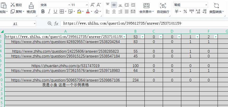Screen dimensions: 228x107
Task: Align text left horizontally
Action: 108,11
